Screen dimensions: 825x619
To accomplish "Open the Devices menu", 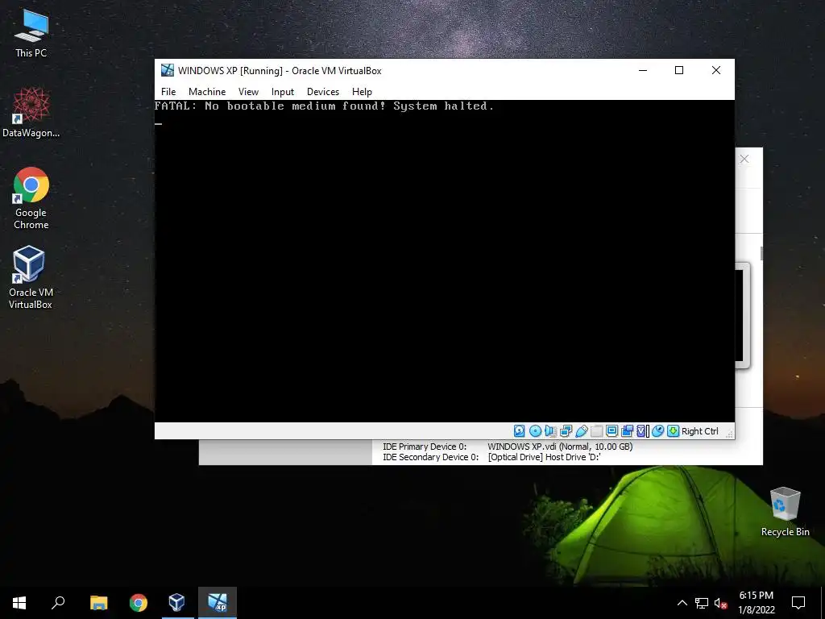I will (x=323, y=92).
